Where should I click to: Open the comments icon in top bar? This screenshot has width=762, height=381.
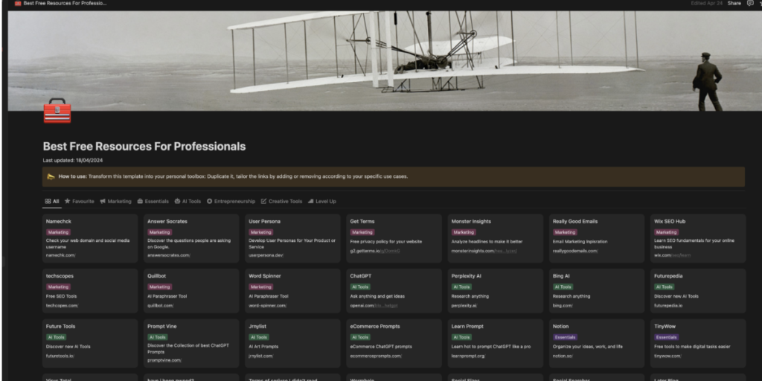click(749, 4)
